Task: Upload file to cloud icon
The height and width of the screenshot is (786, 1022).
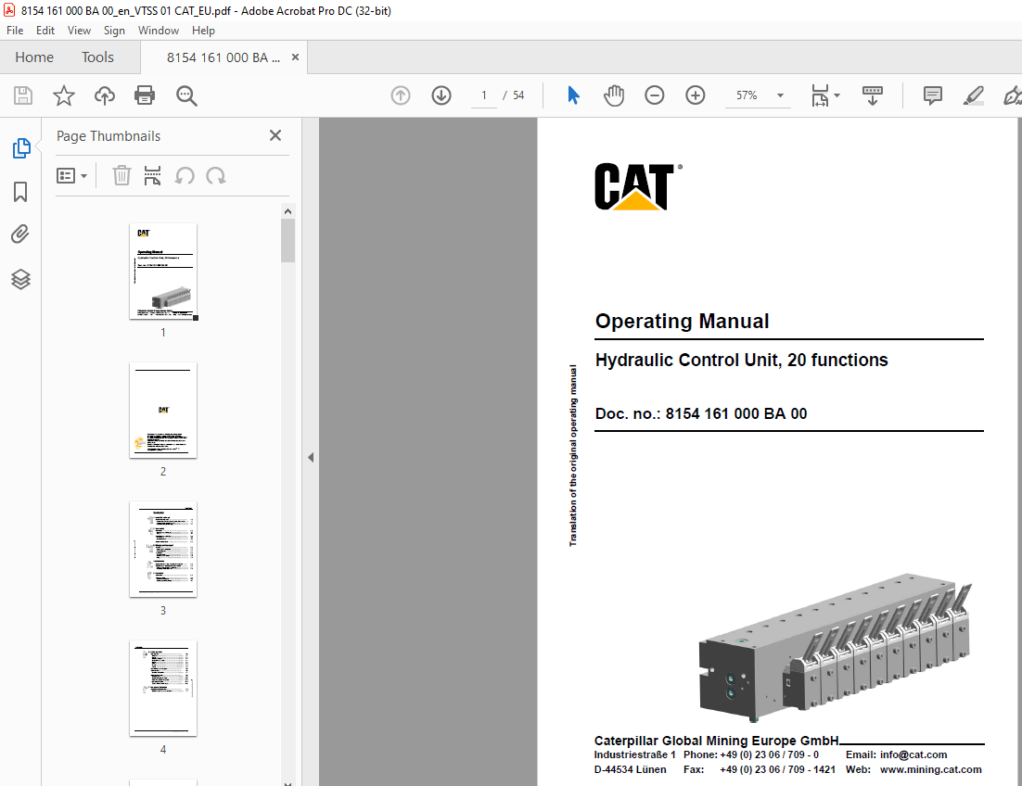Action: (104, 95)
